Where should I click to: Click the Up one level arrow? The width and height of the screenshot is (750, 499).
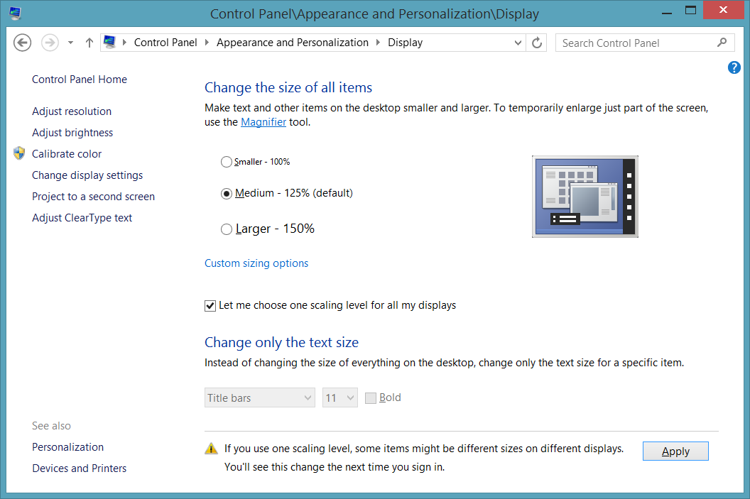point(89,43)
